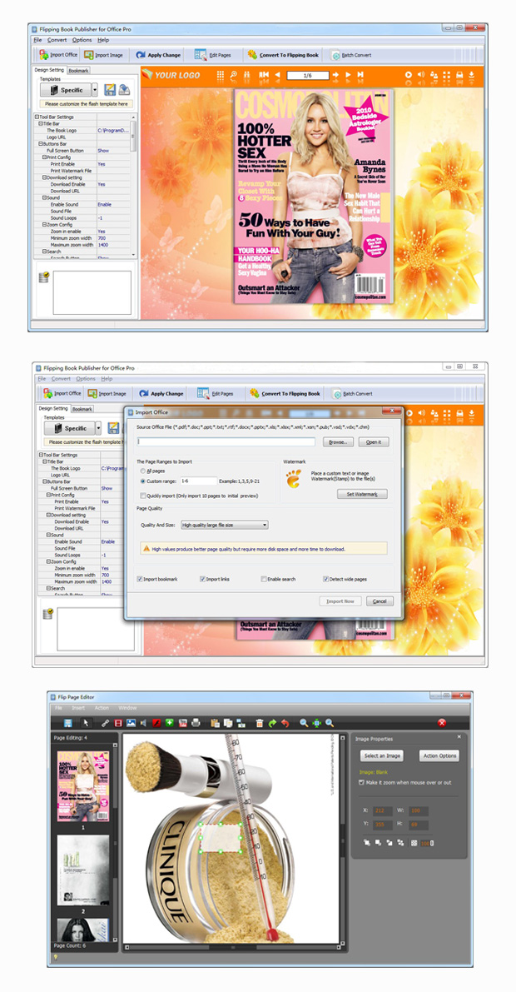Collapse the Sound node behind the Import Office dialog

(48, 536)
